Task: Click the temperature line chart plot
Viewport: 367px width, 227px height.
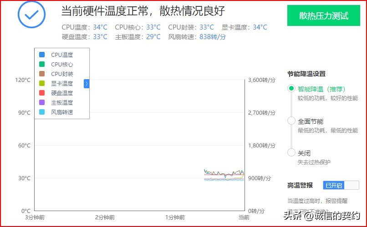Action: click(139, 145)
